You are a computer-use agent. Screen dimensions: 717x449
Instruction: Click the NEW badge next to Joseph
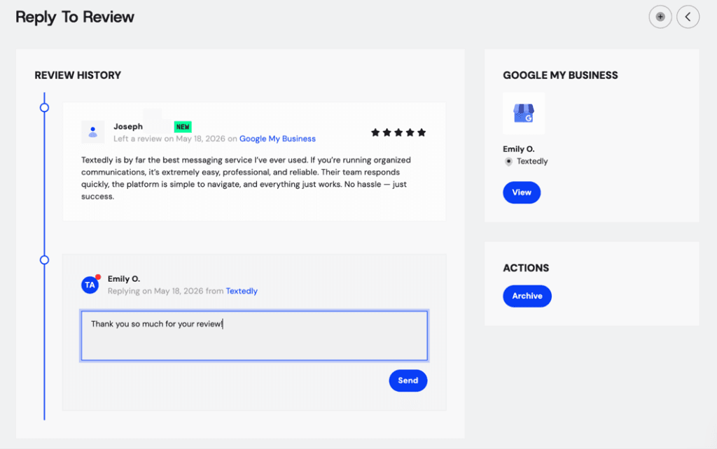(183, 127)
